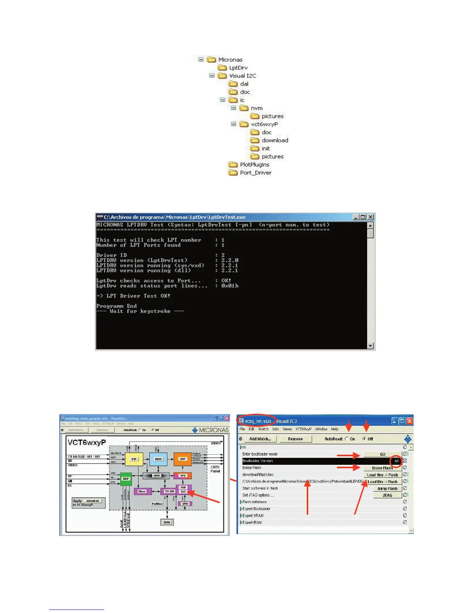Open the NVM block in the diagram
This screenshot has height=613, width=474.
[x=167, y=522]
